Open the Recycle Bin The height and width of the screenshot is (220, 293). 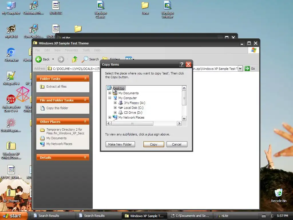point(279,196)
